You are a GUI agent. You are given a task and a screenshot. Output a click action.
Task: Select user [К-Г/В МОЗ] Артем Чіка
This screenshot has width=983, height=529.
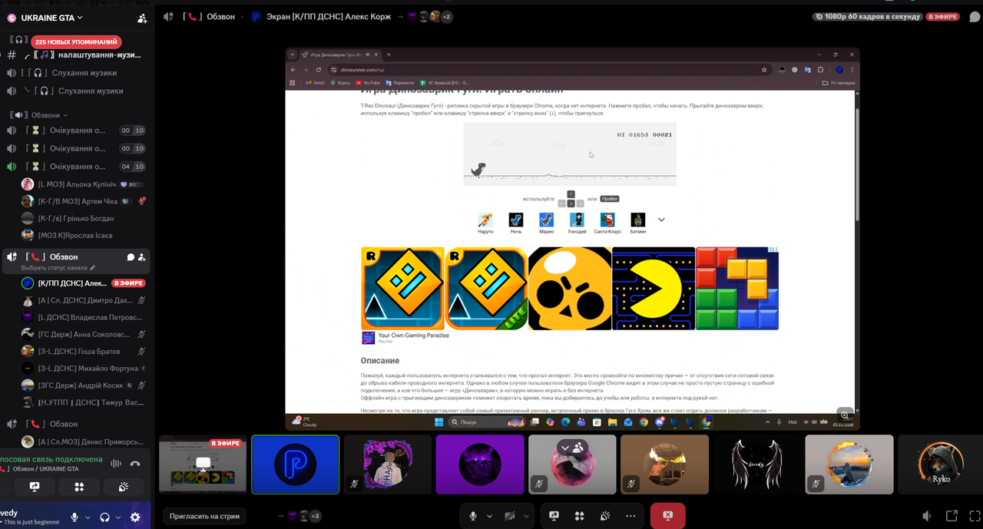[x=82, y=201]
